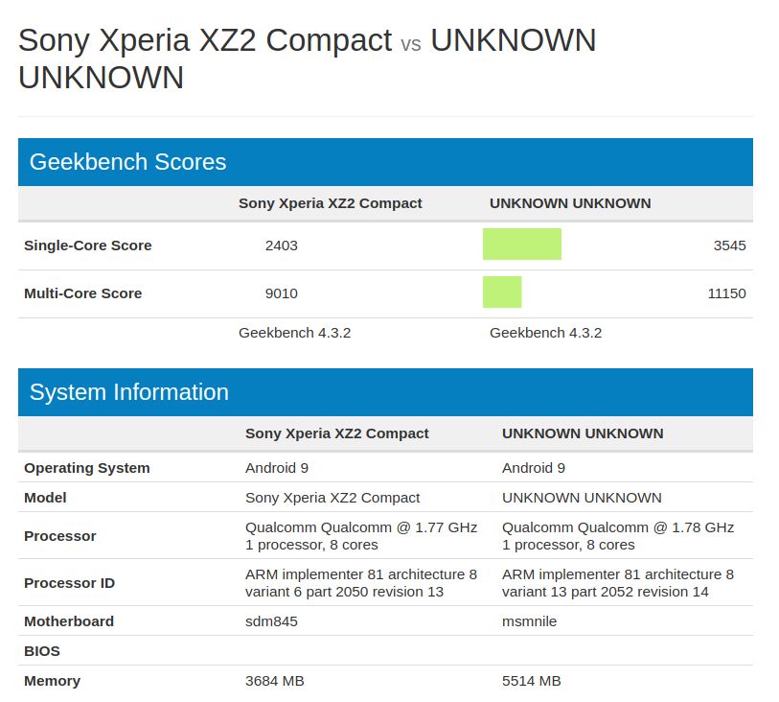Click the Multi-Core Score row label
779x702 pixels.
[83, 293]
